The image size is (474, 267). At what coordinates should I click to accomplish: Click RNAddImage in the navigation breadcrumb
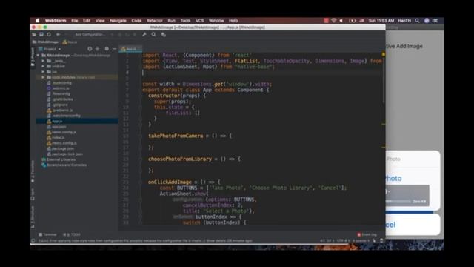(45, 42)
